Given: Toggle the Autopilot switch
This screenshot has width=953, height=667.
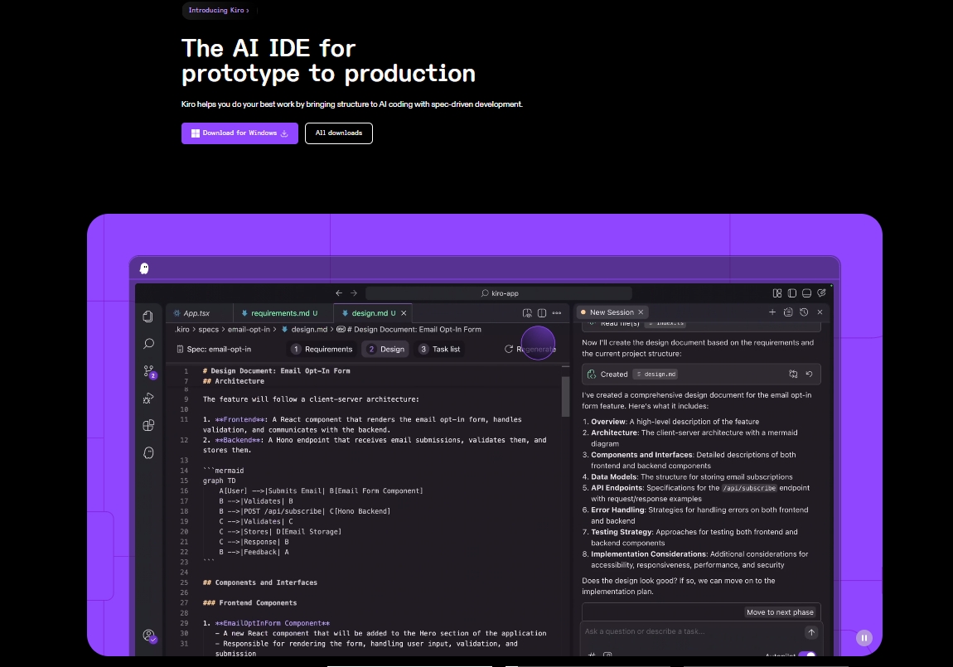Looking at the screenshot, I should [x=805, y=655].
